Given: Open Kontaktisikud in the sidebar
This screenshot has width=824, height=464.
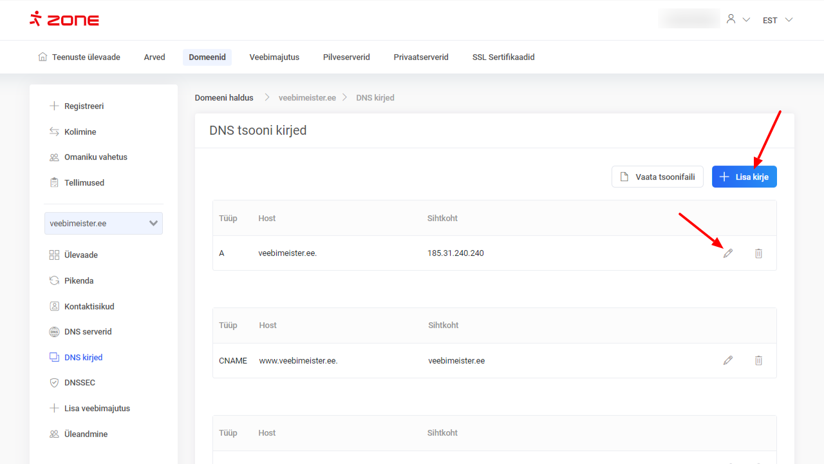Looking at the screenshot, I should pos(89,306).
